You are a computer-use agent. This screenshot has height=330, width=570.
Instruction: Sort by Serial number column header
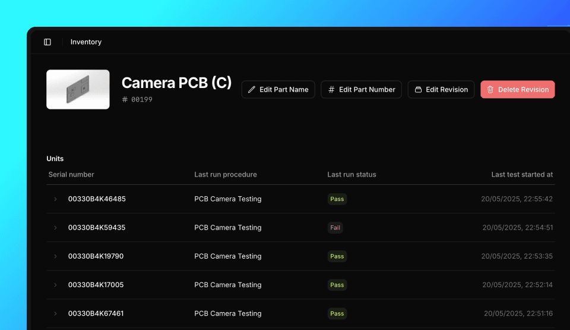[x=71, y=175]
